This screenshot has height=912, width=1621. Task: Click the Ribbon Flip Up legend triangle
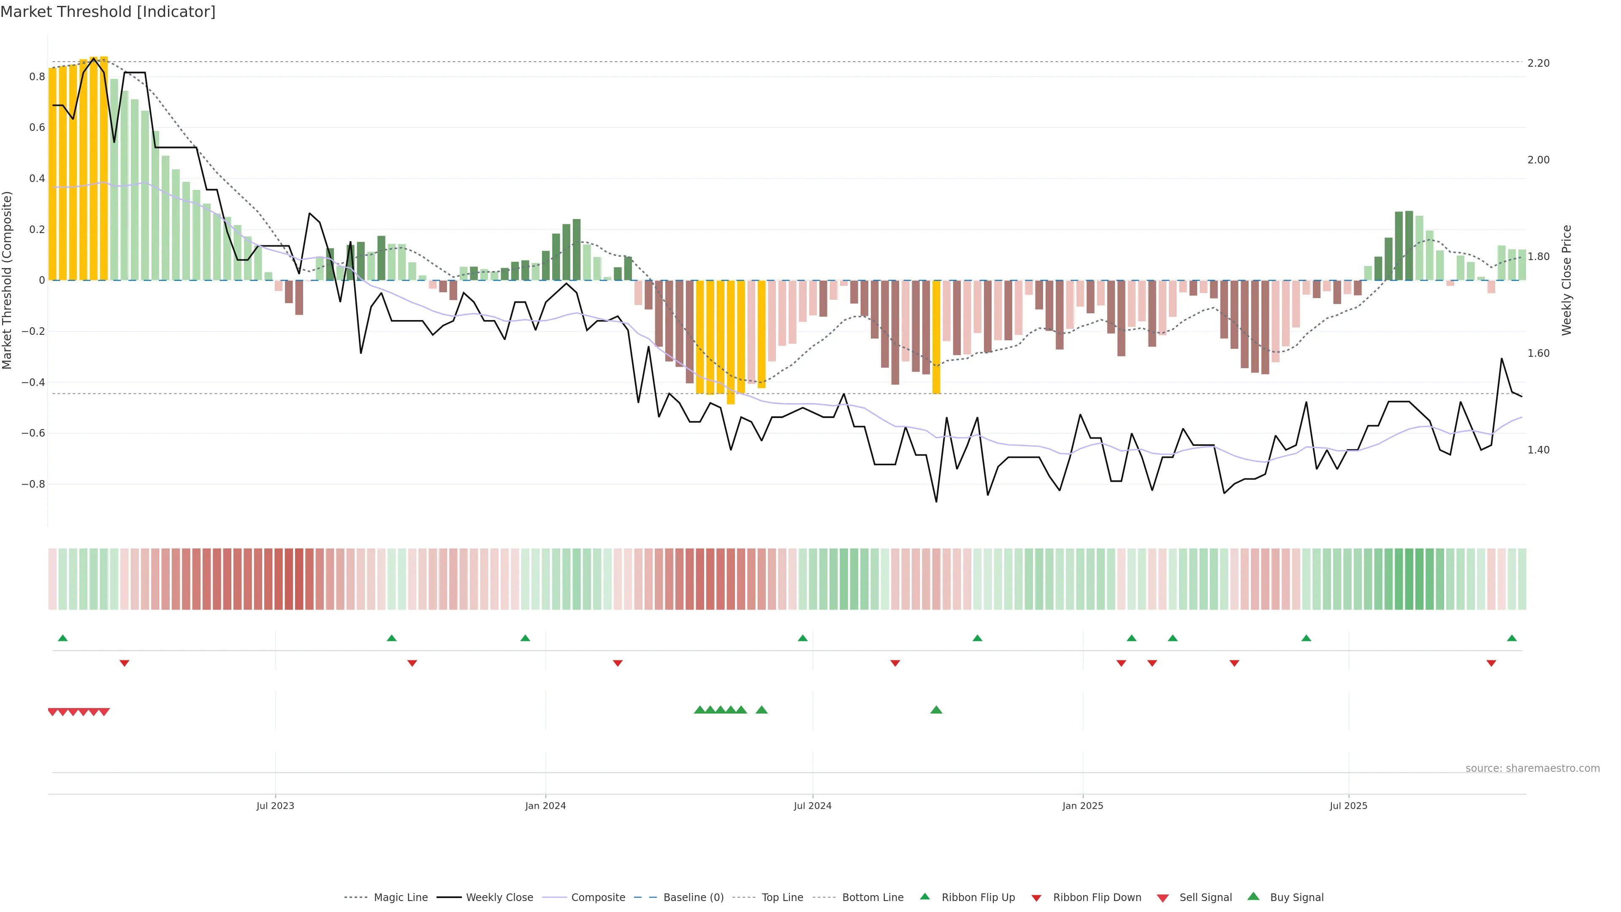click(924, 896)
